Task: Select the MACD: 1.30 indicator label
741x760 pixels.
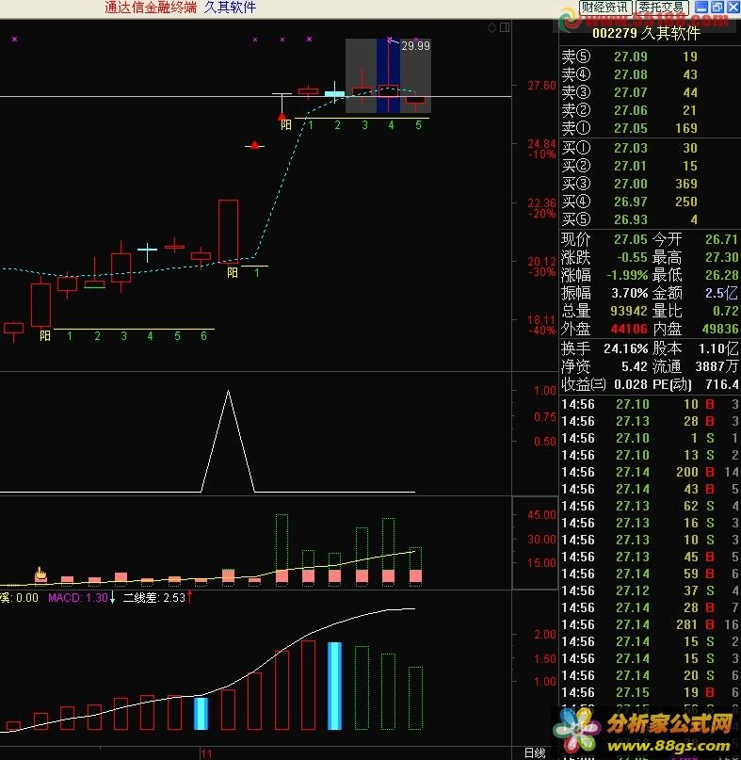Action: pyautogui.click(x=77, y=598)
